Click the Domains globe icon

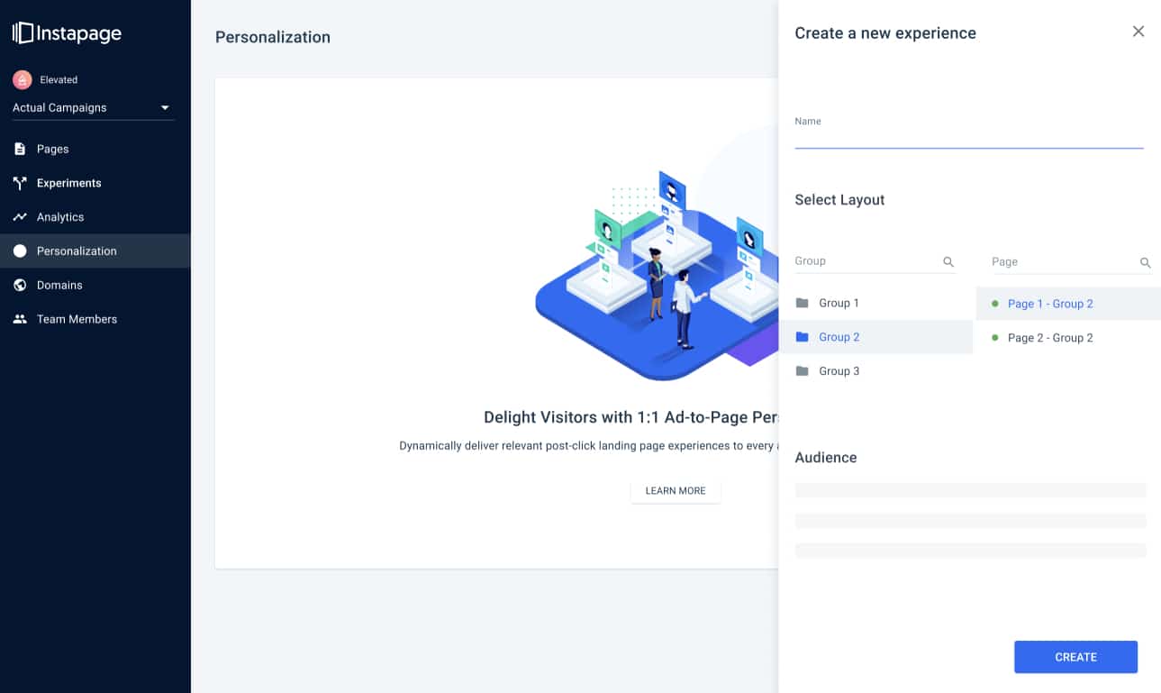(20, 285)
